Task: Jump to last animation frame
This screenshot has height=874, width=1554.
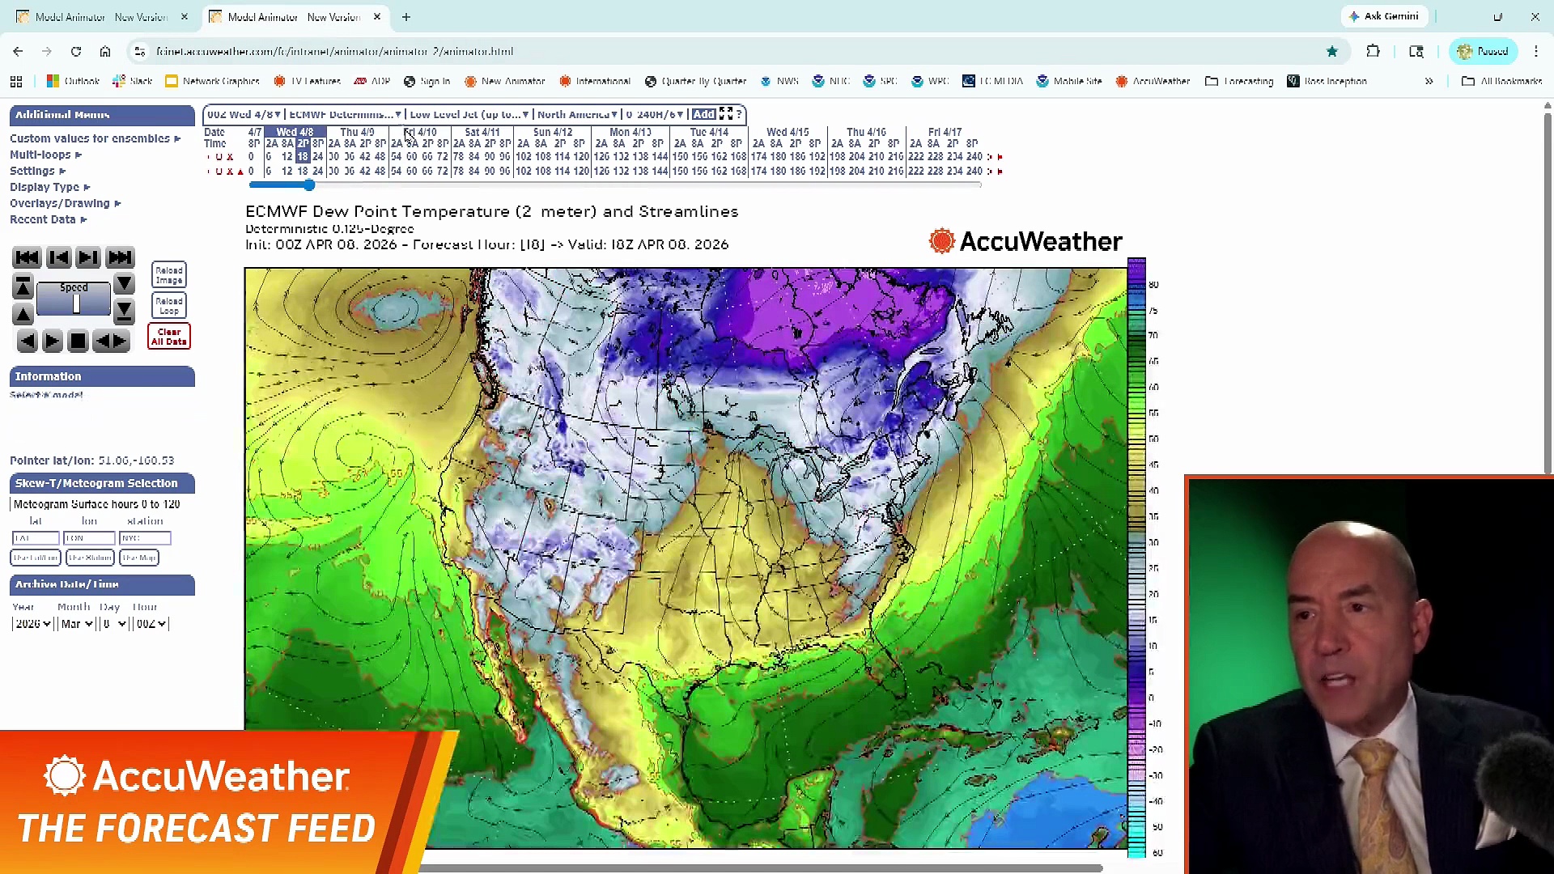Action: click(120, 257)
